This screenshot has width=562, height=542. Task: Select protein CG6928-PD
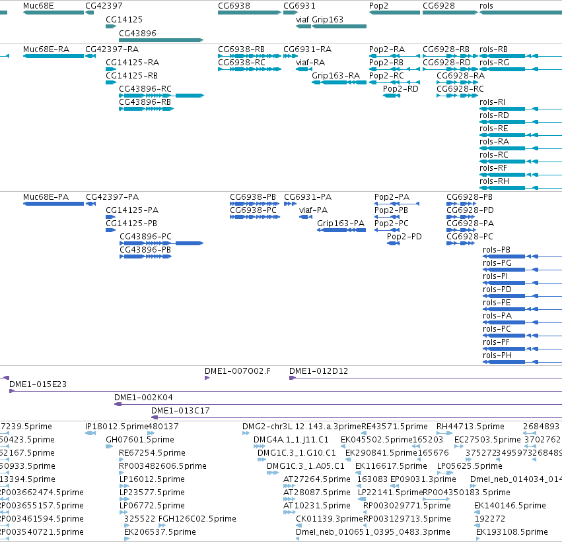pyautogui.click(x=470, y=210)
